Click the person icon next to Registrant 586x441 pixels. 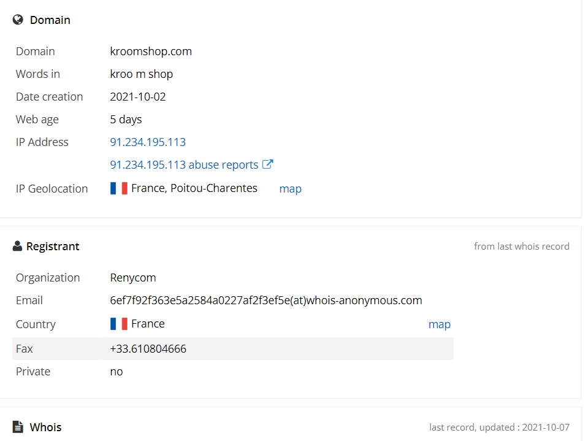17,246
